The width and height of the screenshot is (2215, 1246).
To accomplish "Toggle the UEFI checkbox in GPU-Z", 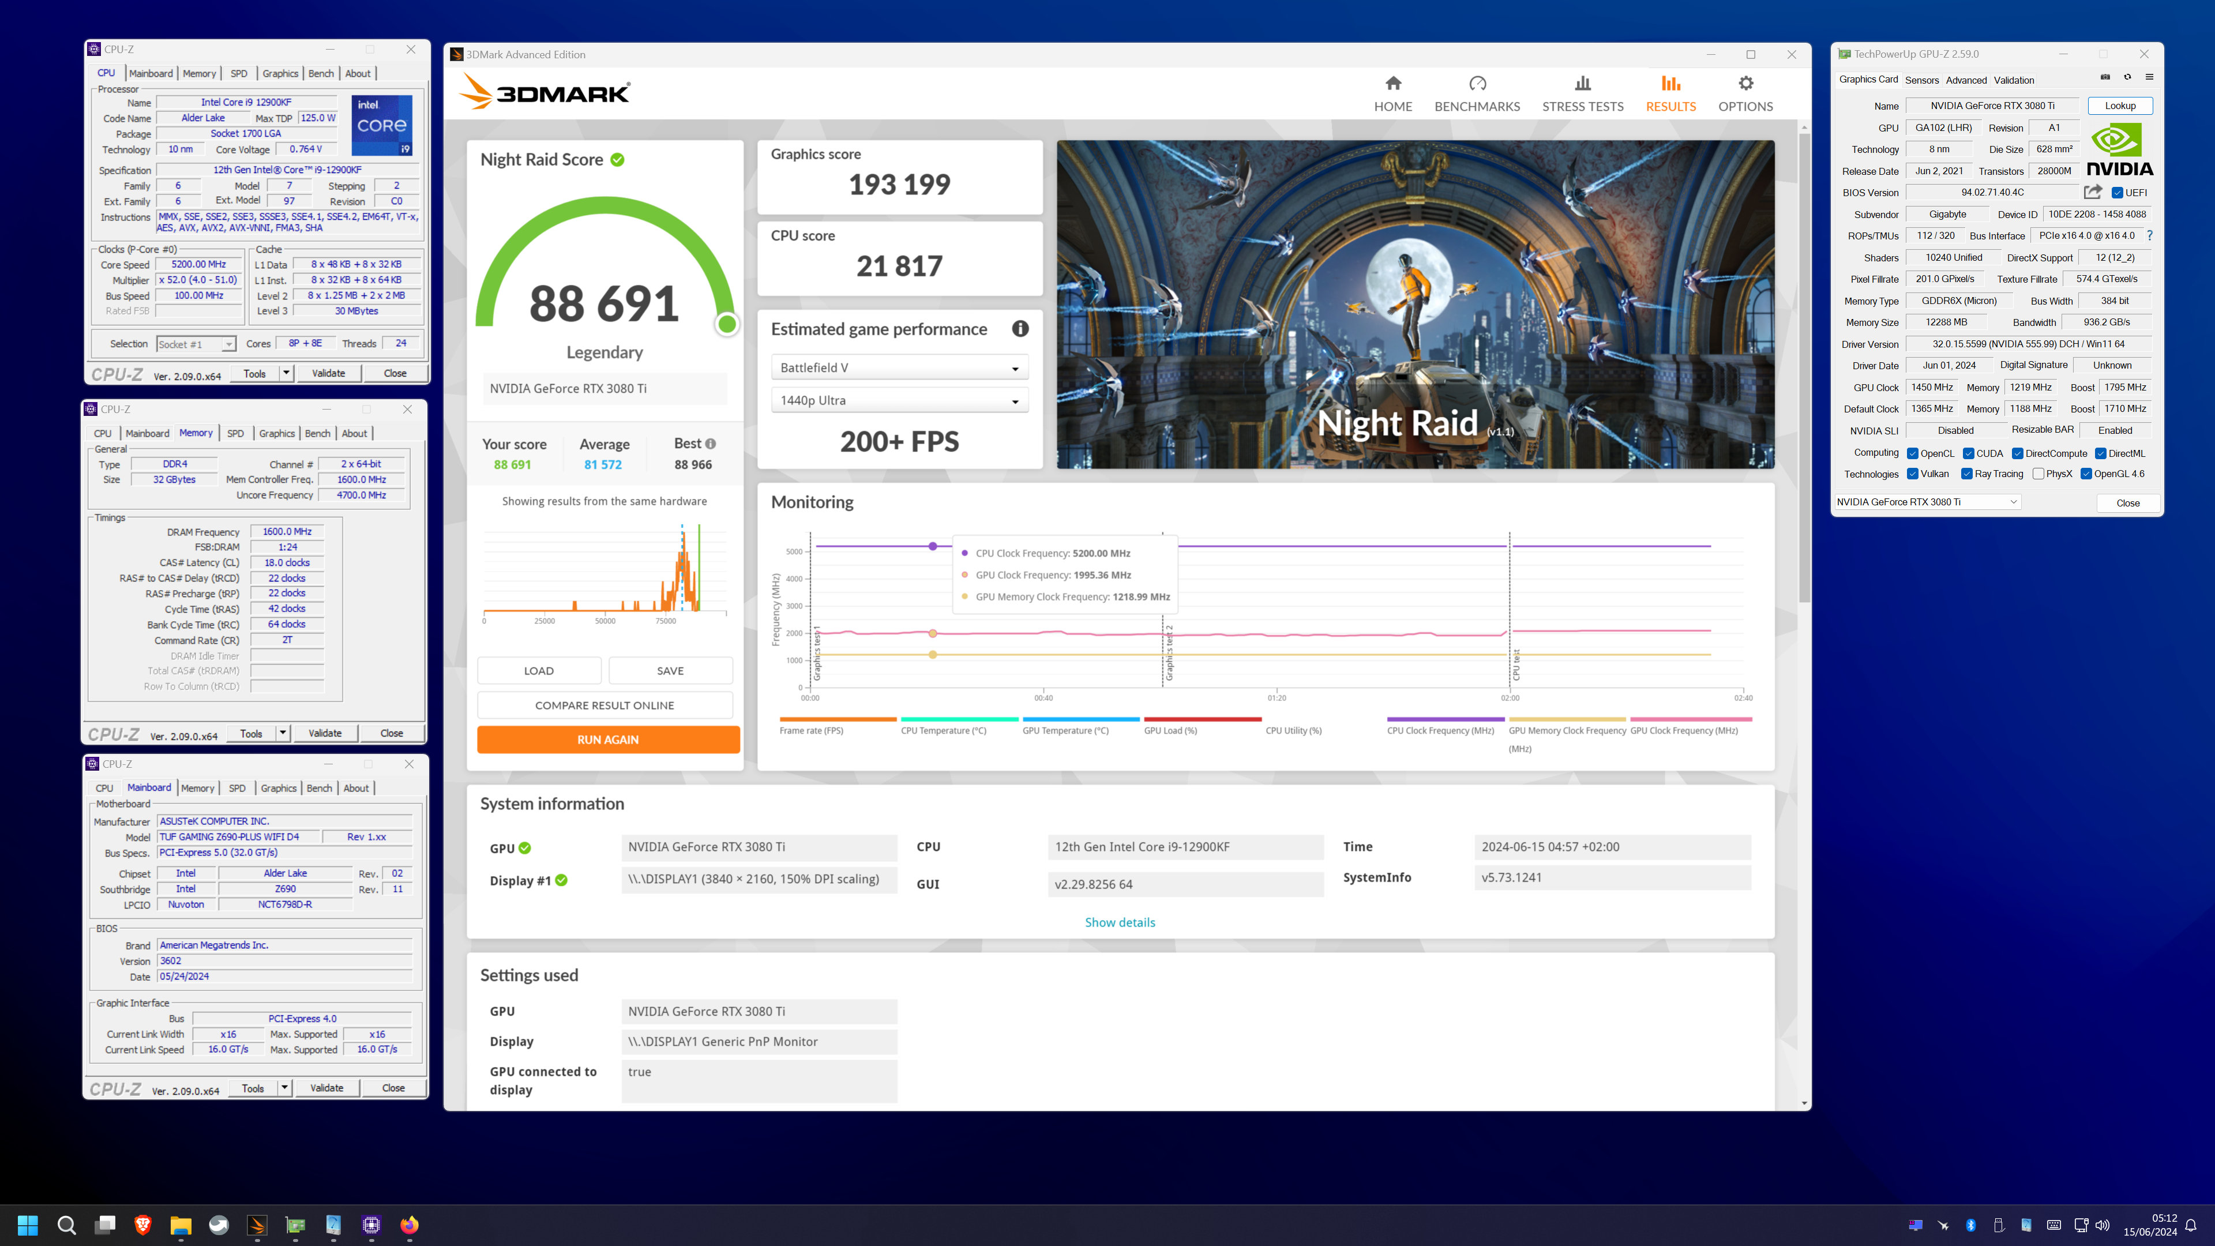I will (2118, 193).
